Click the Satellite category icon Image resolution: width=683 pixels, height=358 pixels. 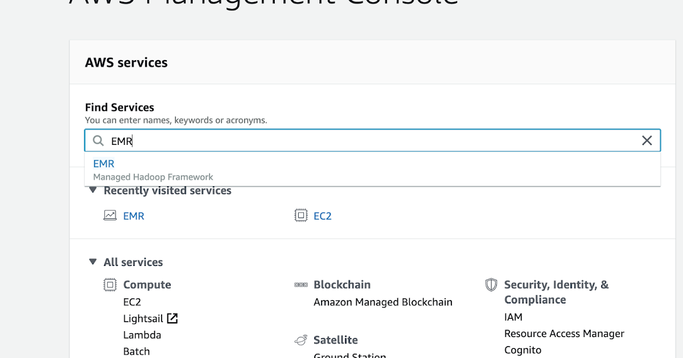click(300, 339)
